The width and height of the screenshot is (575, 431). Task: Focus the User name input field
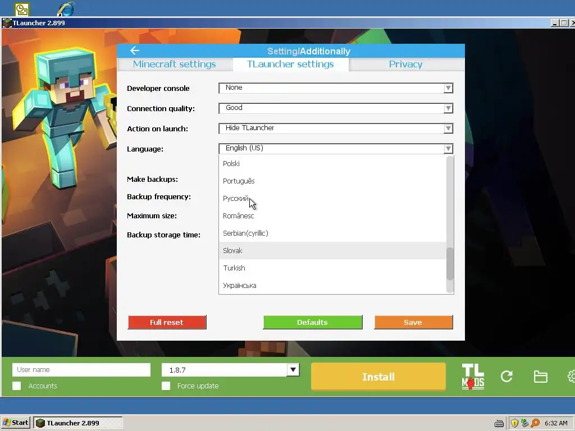(81, 370)
